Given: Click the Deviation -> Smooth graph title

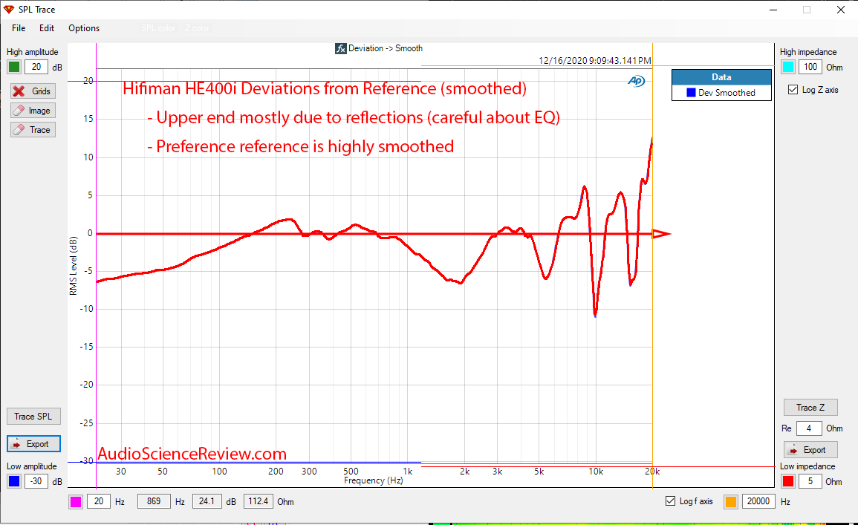Looking at the screenshot, I should [386, 48].
